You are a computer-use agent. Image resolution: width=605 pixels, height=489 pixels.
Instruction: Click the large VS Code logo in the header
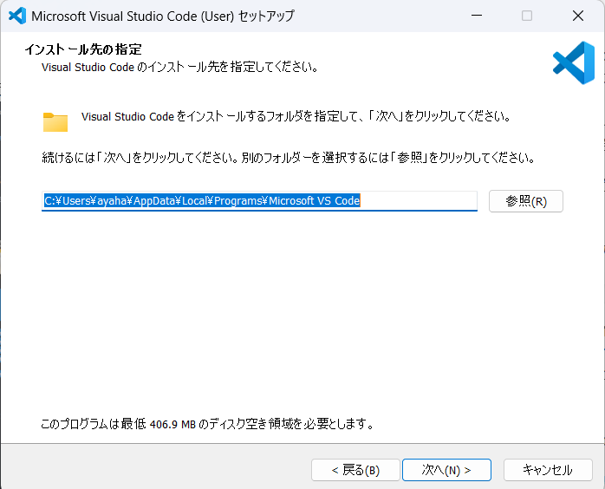click(574, 63)
